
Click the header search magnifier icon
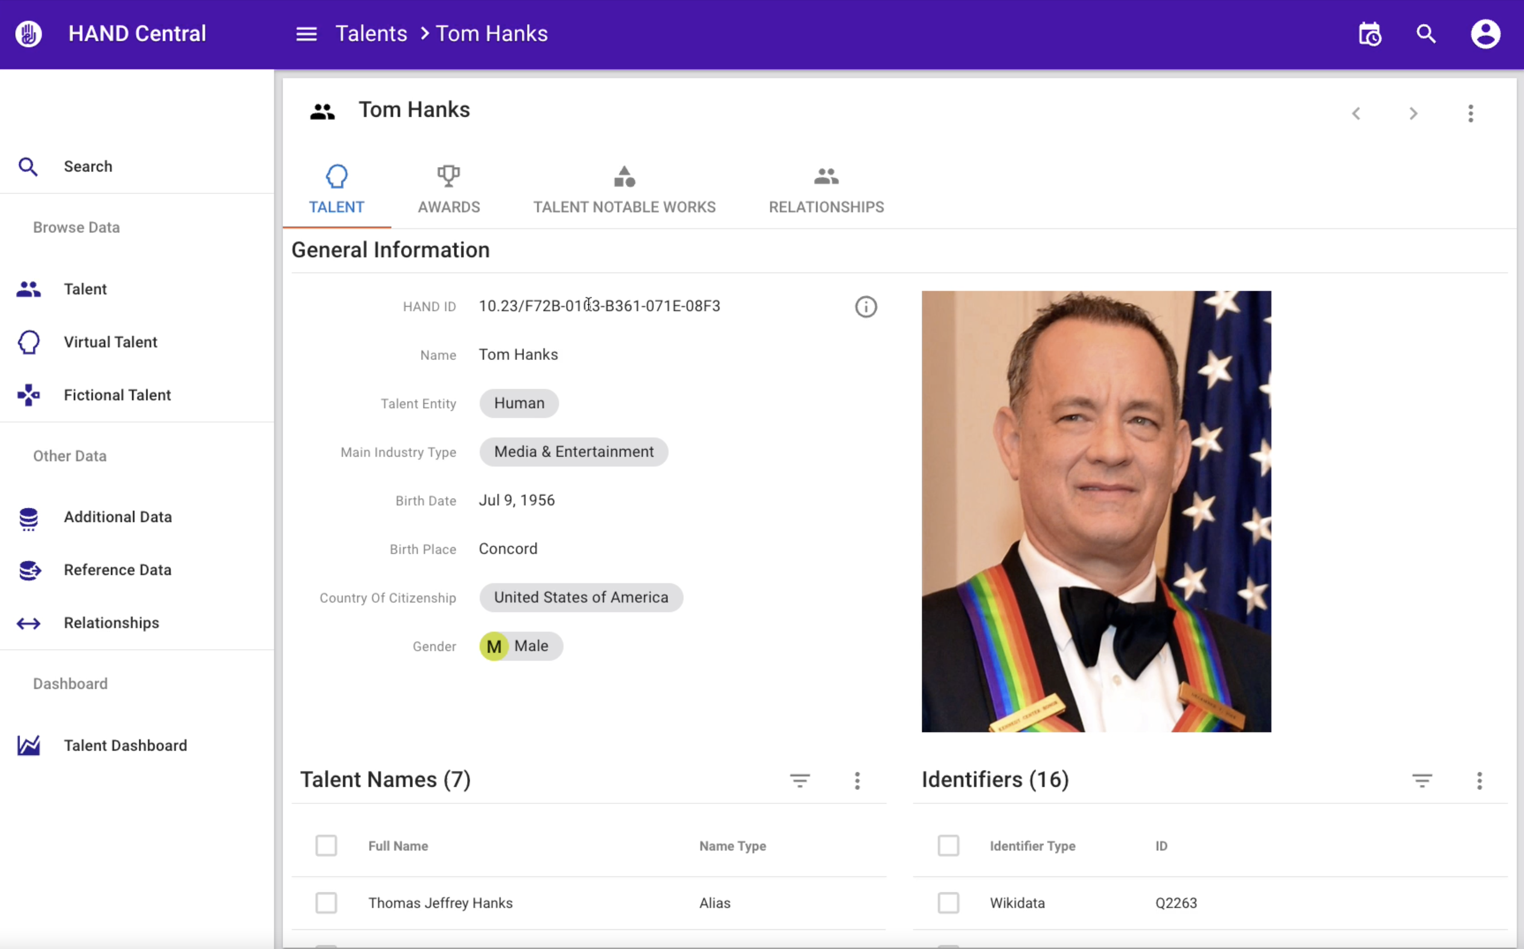(x=1426, y=34)
